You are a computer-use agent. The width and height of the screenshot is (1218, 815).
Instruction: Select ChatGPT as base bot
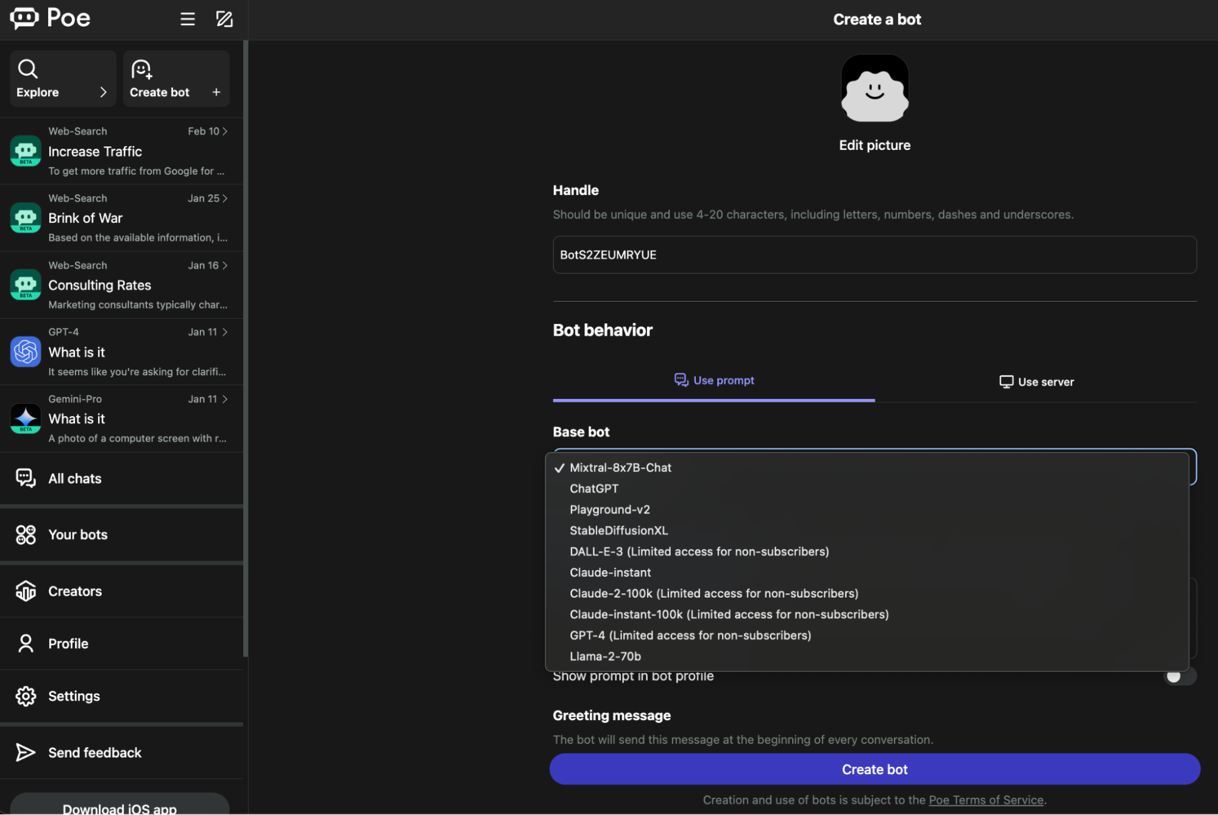[x=595, y=487]
